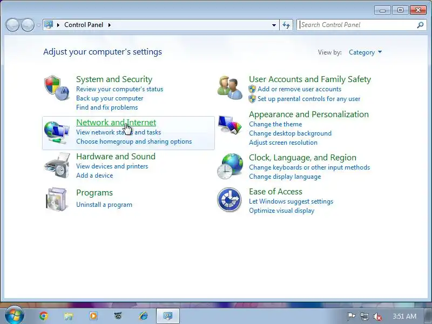Click the Clock, Language, and Region globe icon

(230, 166)
